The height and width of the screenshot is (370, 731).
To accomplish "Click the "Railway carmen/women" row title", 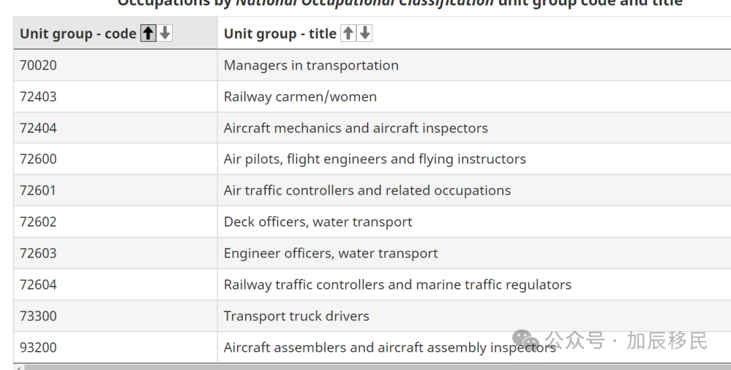I will (x=301, y=97).
